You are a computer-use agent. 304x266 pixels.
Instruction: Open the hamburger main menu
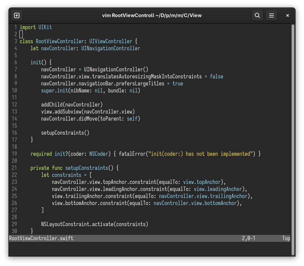point(272,15)
